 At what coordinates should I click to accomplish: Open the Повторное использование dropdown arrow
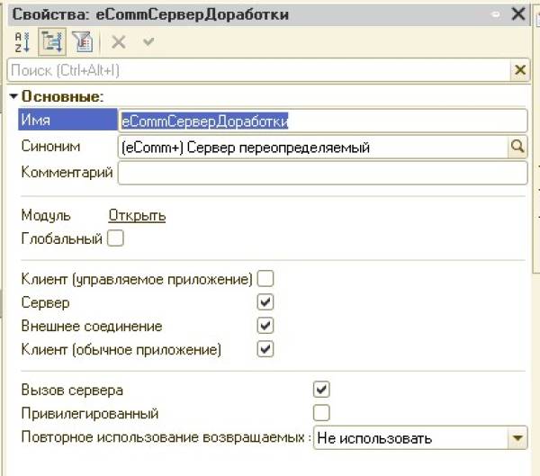(x=517, y=438)
